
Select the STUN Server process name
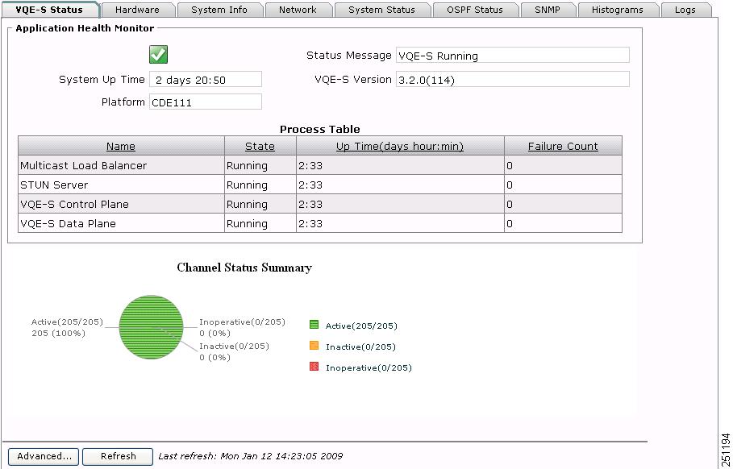[x=54, y=185]
